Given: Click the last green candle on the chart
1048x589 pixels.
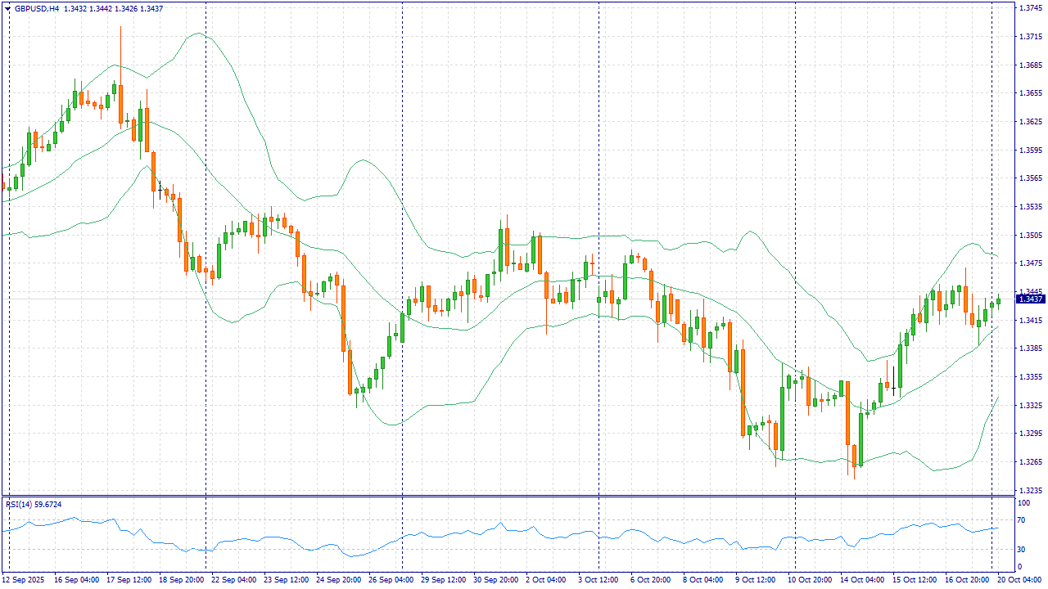Looking at the screenshot, I should click(998, 301).
